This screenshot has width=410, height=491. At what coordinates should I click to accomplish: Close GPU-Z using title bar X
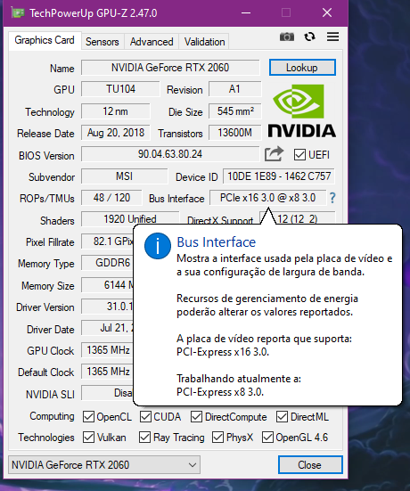[327, 13]
